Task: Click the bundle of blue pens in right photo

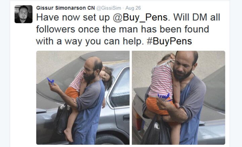Action: pyautogui.click(x=164, y=97)
